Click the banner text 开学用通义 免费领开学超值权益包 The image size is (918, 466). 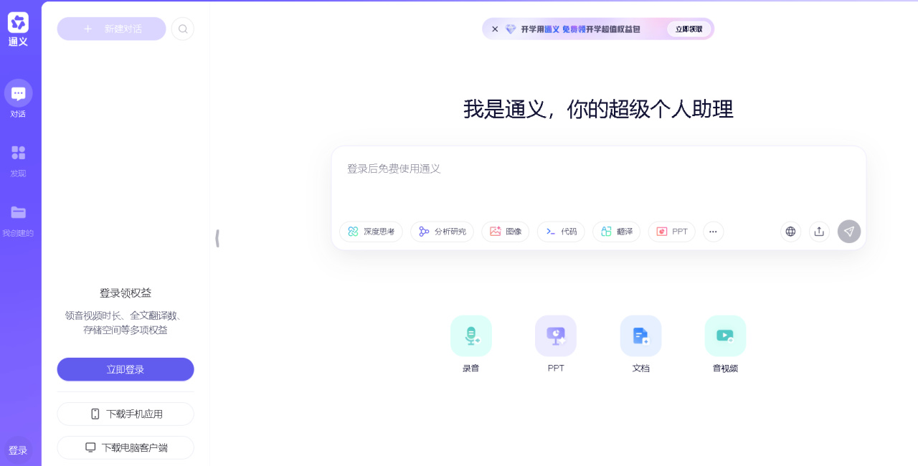click(580, 29)
